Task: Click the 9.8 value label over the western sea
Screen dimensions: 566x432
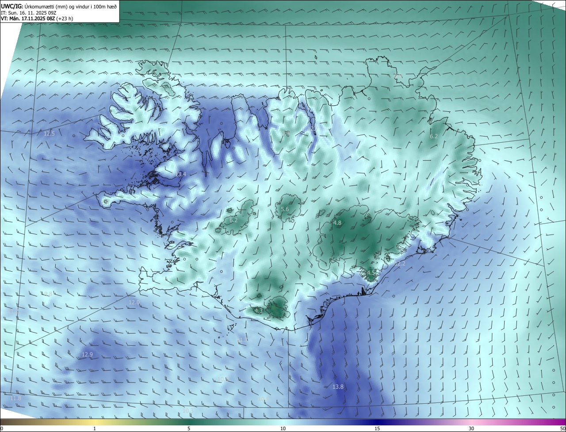Action: point(48,294)
